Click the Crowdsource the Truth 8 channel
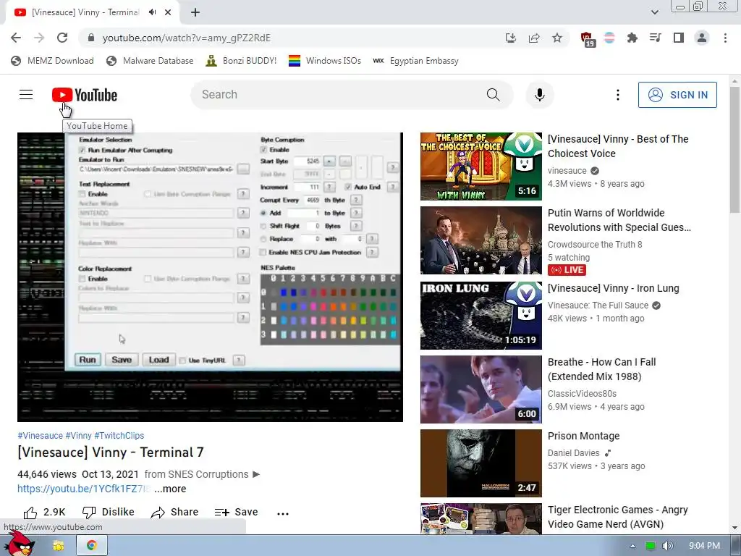Screen dimensions: 741x556 (x=595, y=245)
